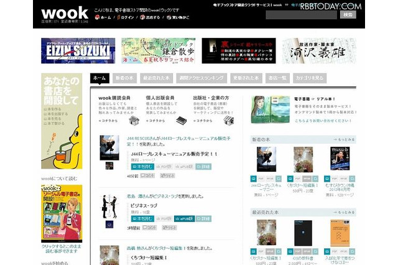Screen dimensions: 398x265
Task: Open ビジネス・ラブ feed cover thumbnail
Action: coord(109,207)
